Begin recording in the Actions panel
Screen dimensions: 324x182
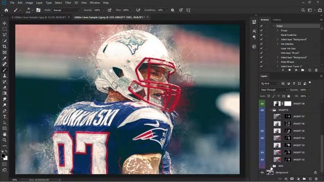[x=290, y=70]
